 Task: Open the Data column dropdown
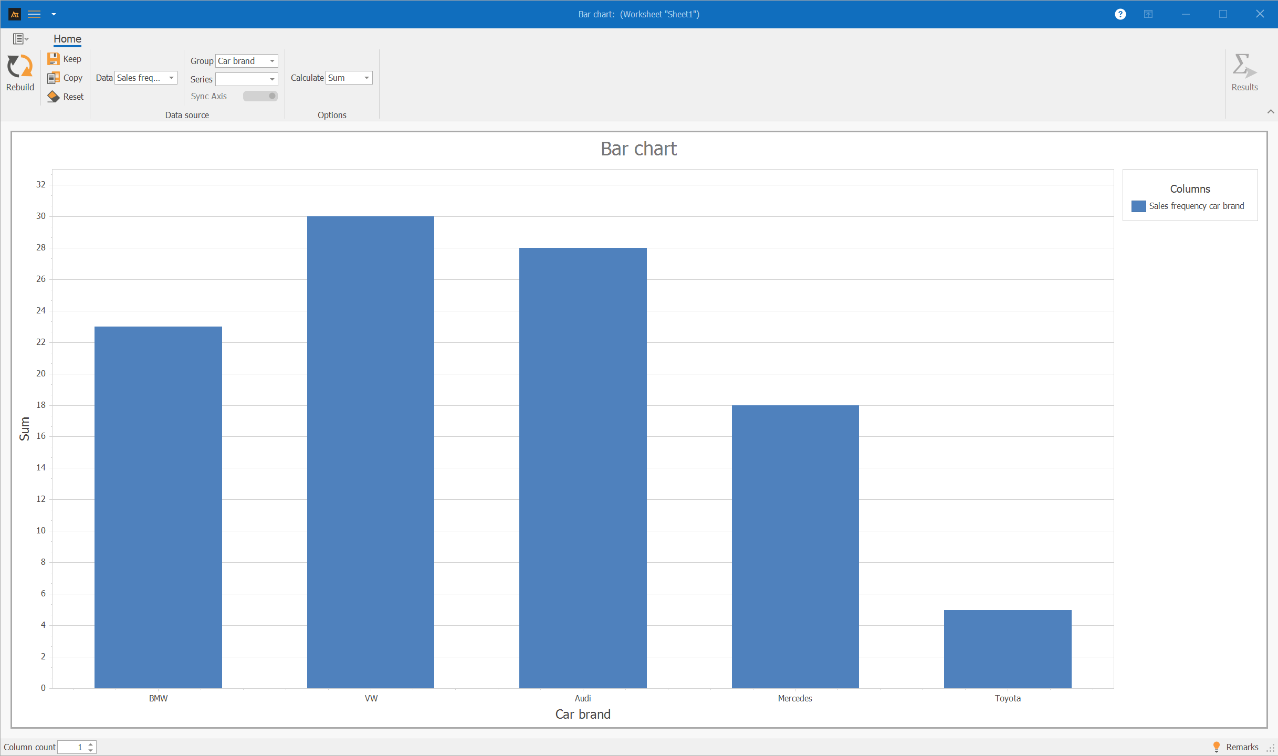tap(171, 78)
